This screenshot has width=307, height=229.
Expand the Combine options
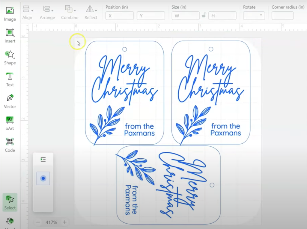click(x=70, y=12)
